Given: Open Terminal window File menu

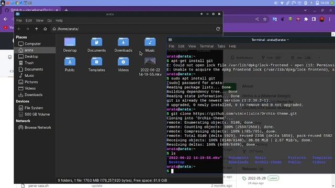Looking at the screenshot, I should click(171, 46).
